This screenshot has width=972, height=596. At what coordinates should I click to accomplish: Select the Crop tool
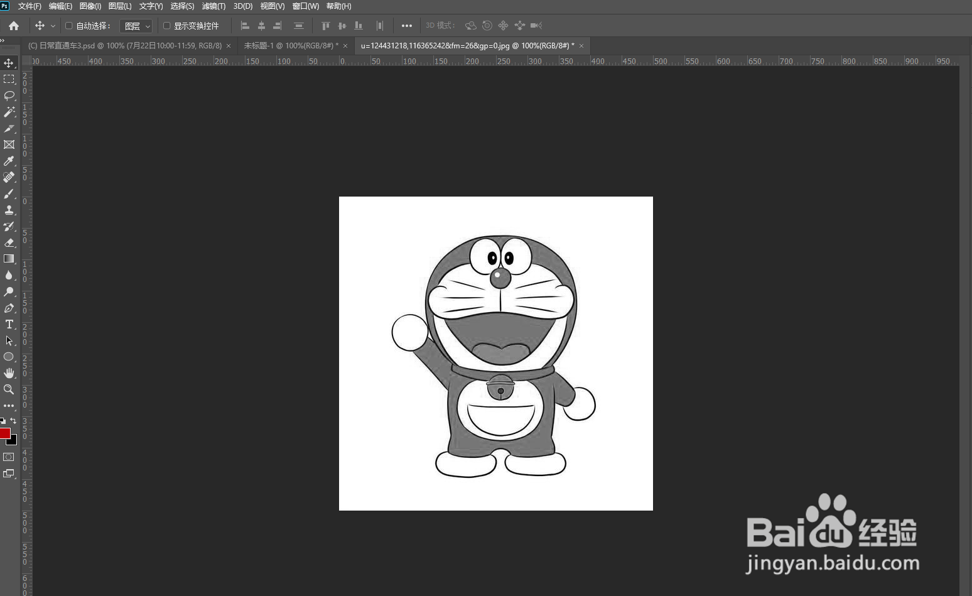coord(9,128)
